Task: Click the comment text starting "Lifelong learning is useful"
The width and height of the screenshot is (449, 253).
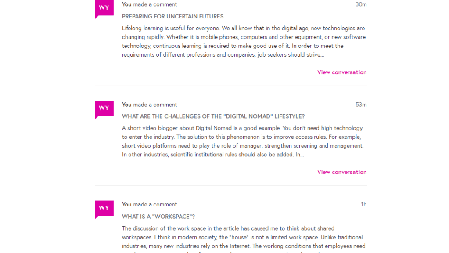Action: coord(244,42)
